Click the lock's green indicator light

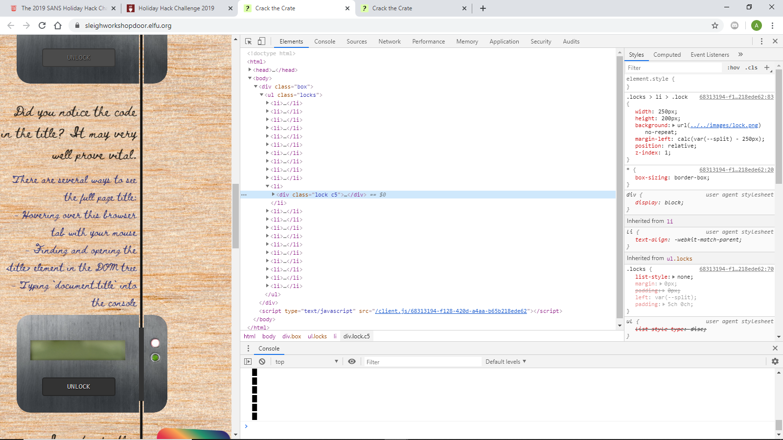[155, 357]
